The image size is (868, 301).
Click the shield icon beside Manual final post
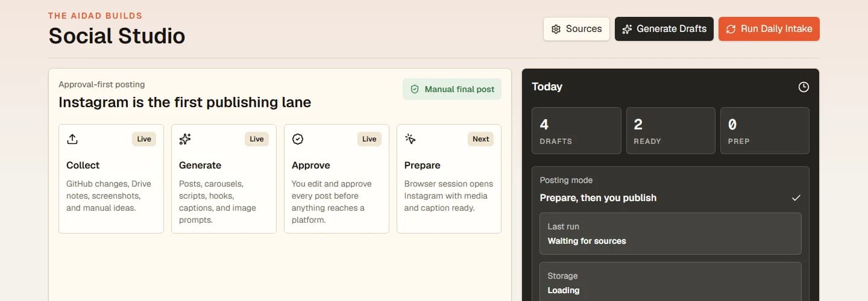pos(415,89)
